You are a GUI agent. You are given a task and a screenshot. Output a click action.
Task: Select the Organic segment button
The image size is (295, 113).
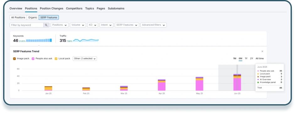coord(33,18)
